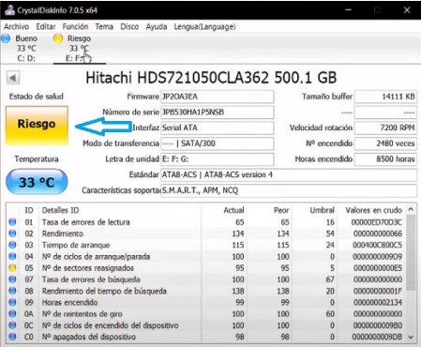This screenshot has height=347, width=421.
Task: Go to previous disk with left arrow
Action: point(13,78)
